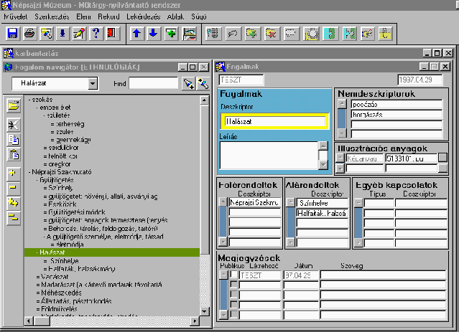Click the paste clipboard icon in navigator sidebar
Viewport: 459px width, 332px height.
click(13, 153)
